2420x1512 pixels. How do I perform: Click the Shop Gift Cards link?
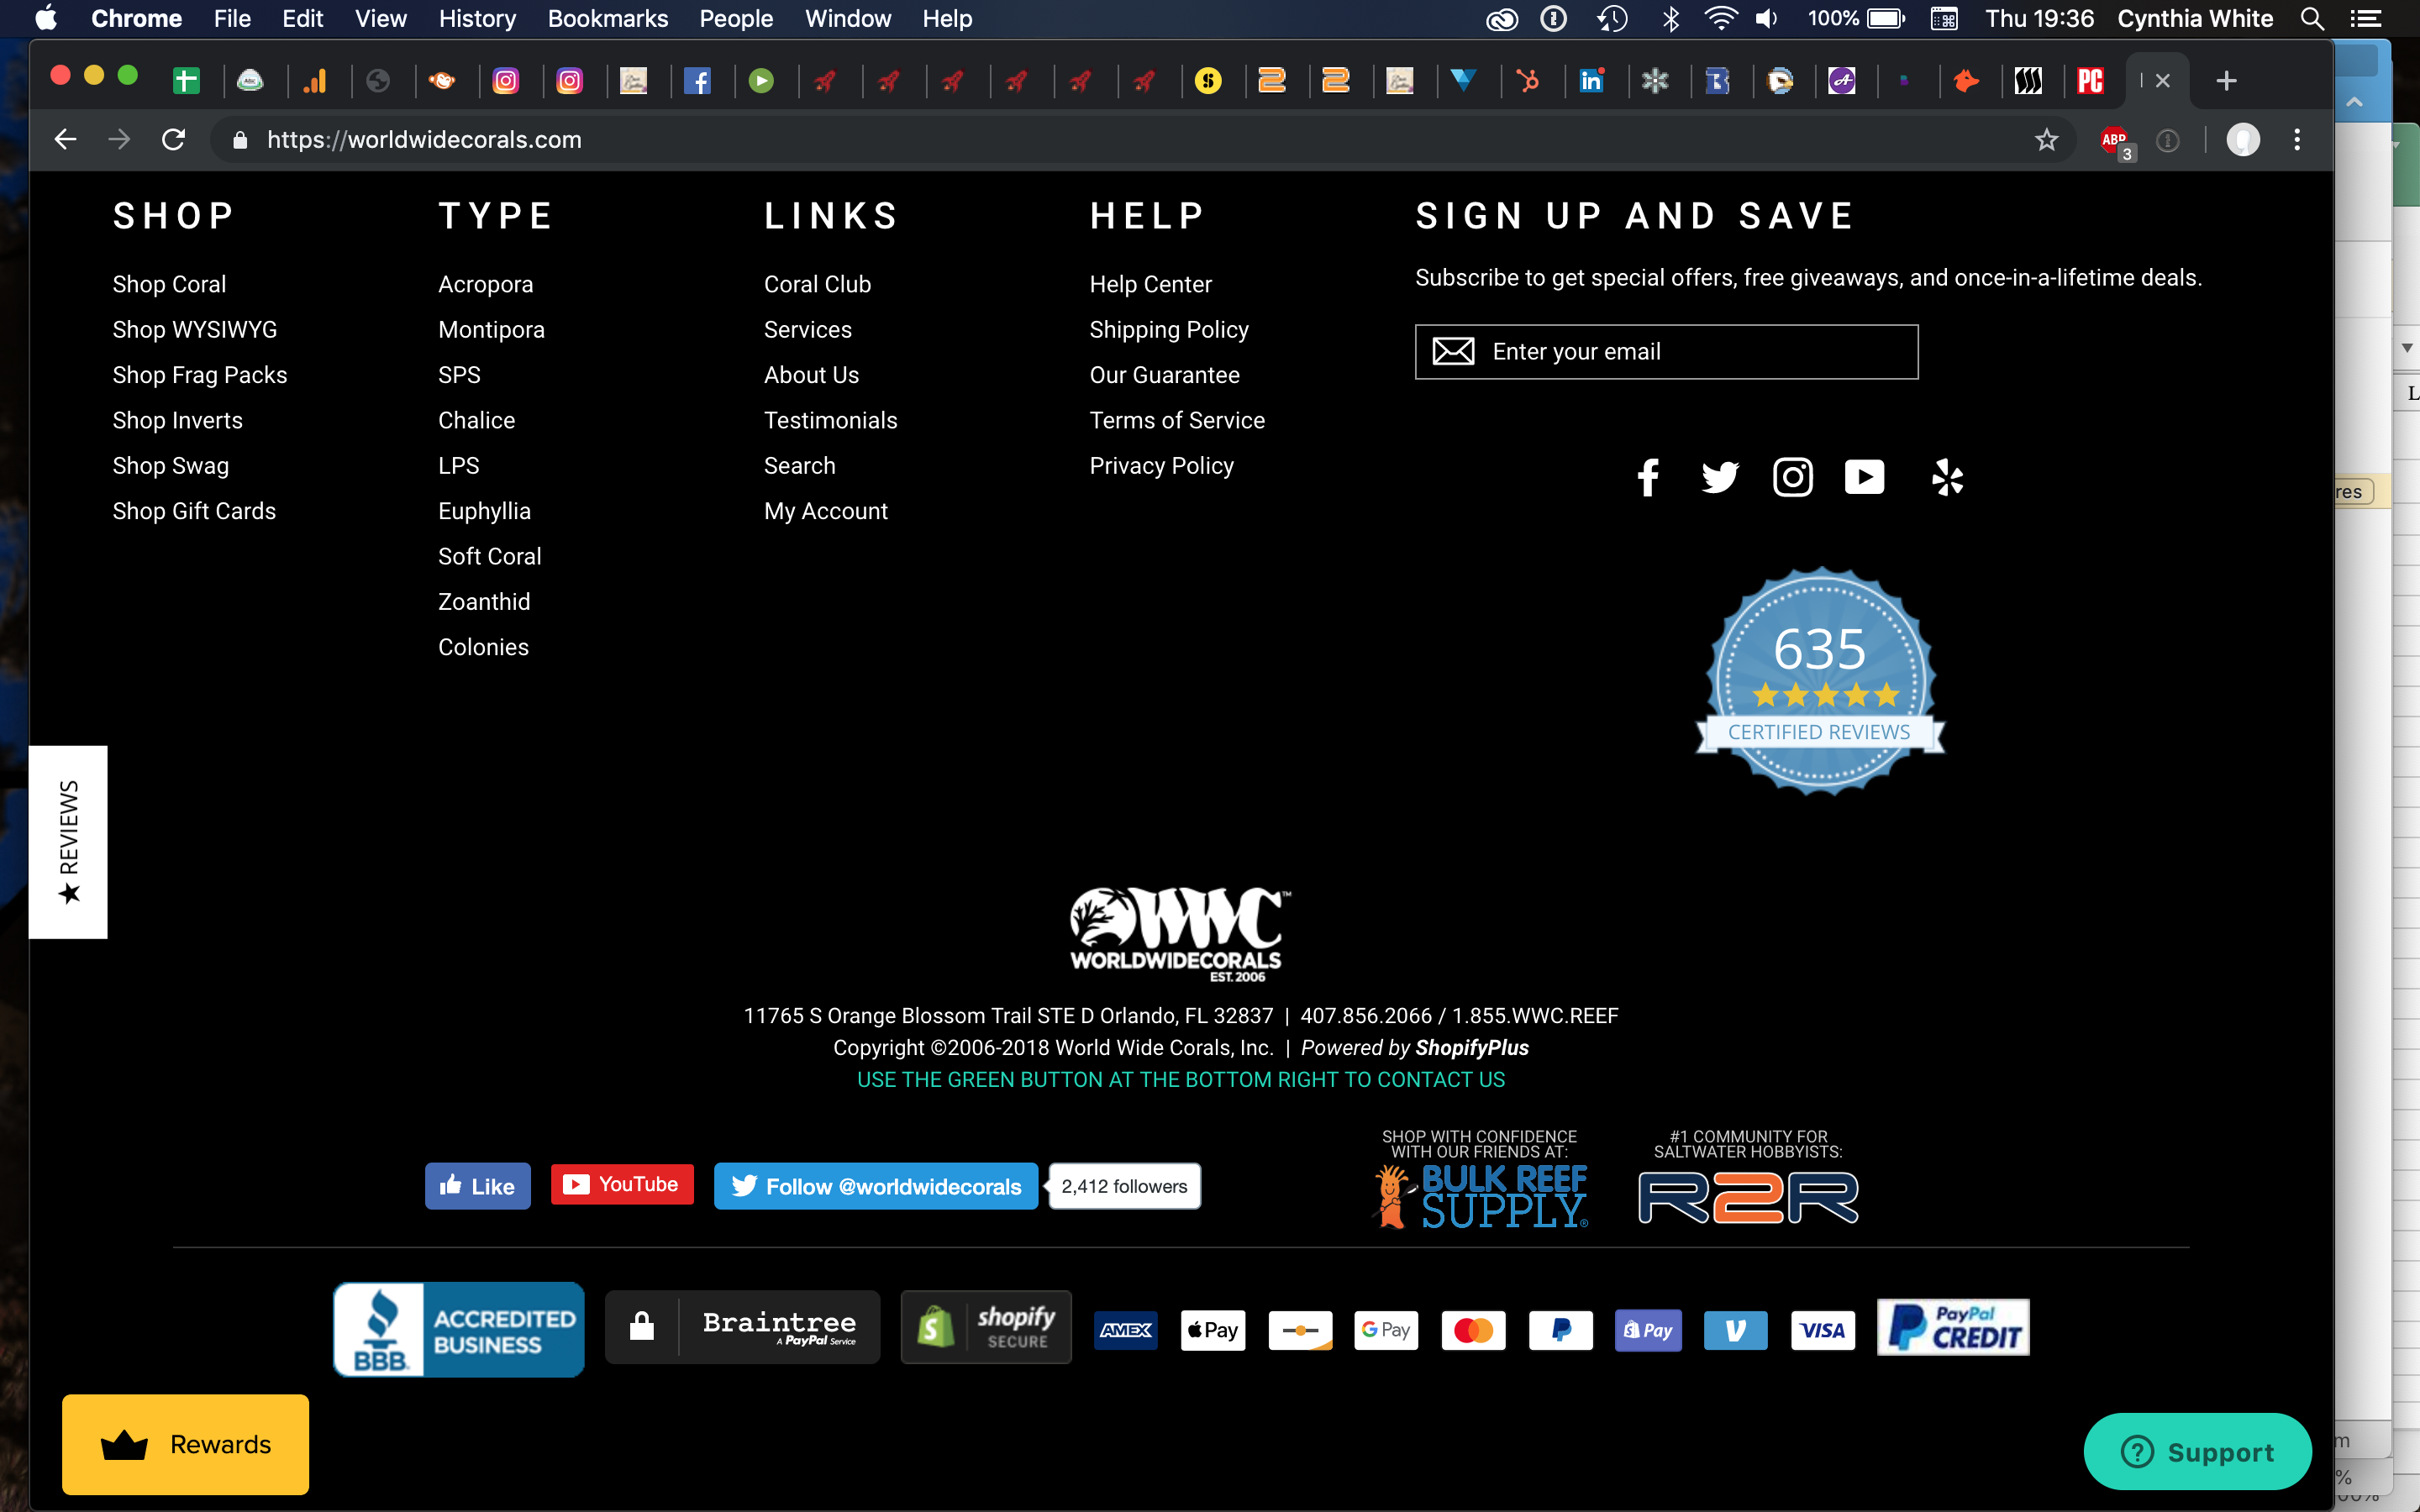click(194, 511)
